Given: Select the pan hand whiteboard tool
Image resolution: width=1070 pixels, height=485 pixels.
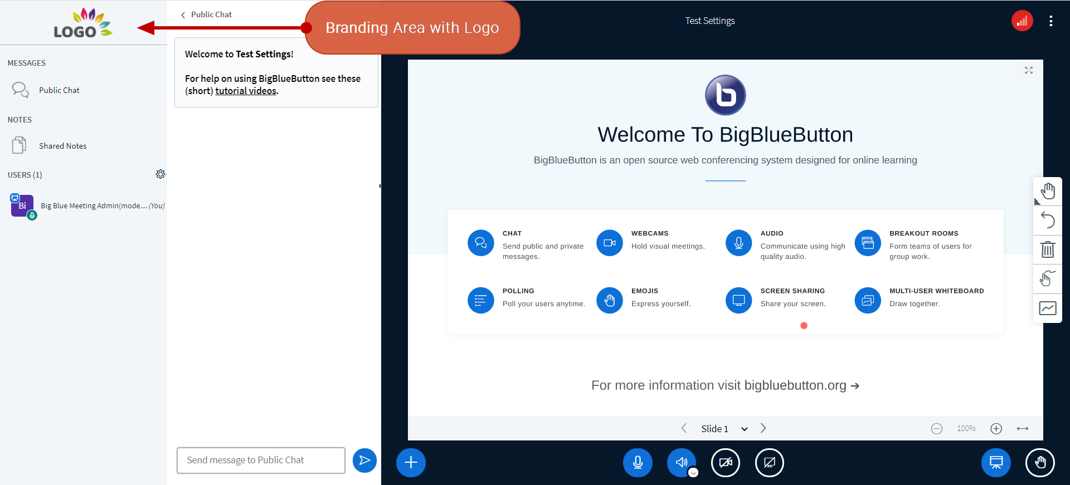Looking at the screenshot, I should (1048, 192).
